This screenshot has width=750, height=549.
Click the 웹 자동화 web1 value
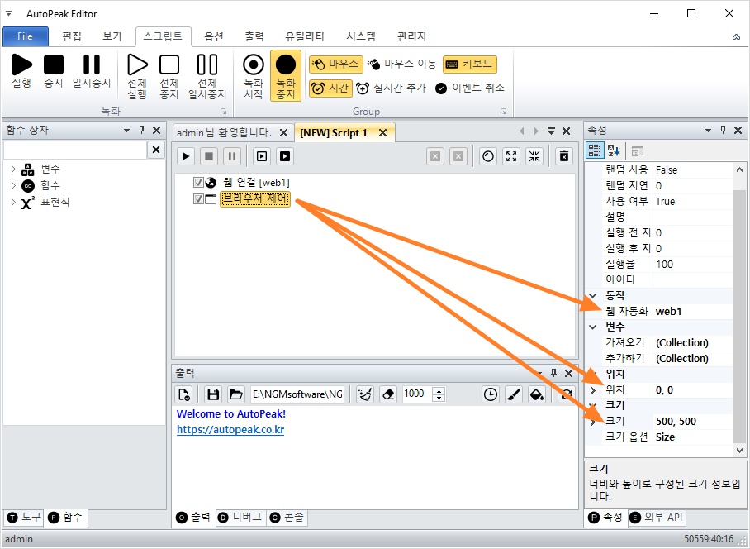click(x=693, y=311)
